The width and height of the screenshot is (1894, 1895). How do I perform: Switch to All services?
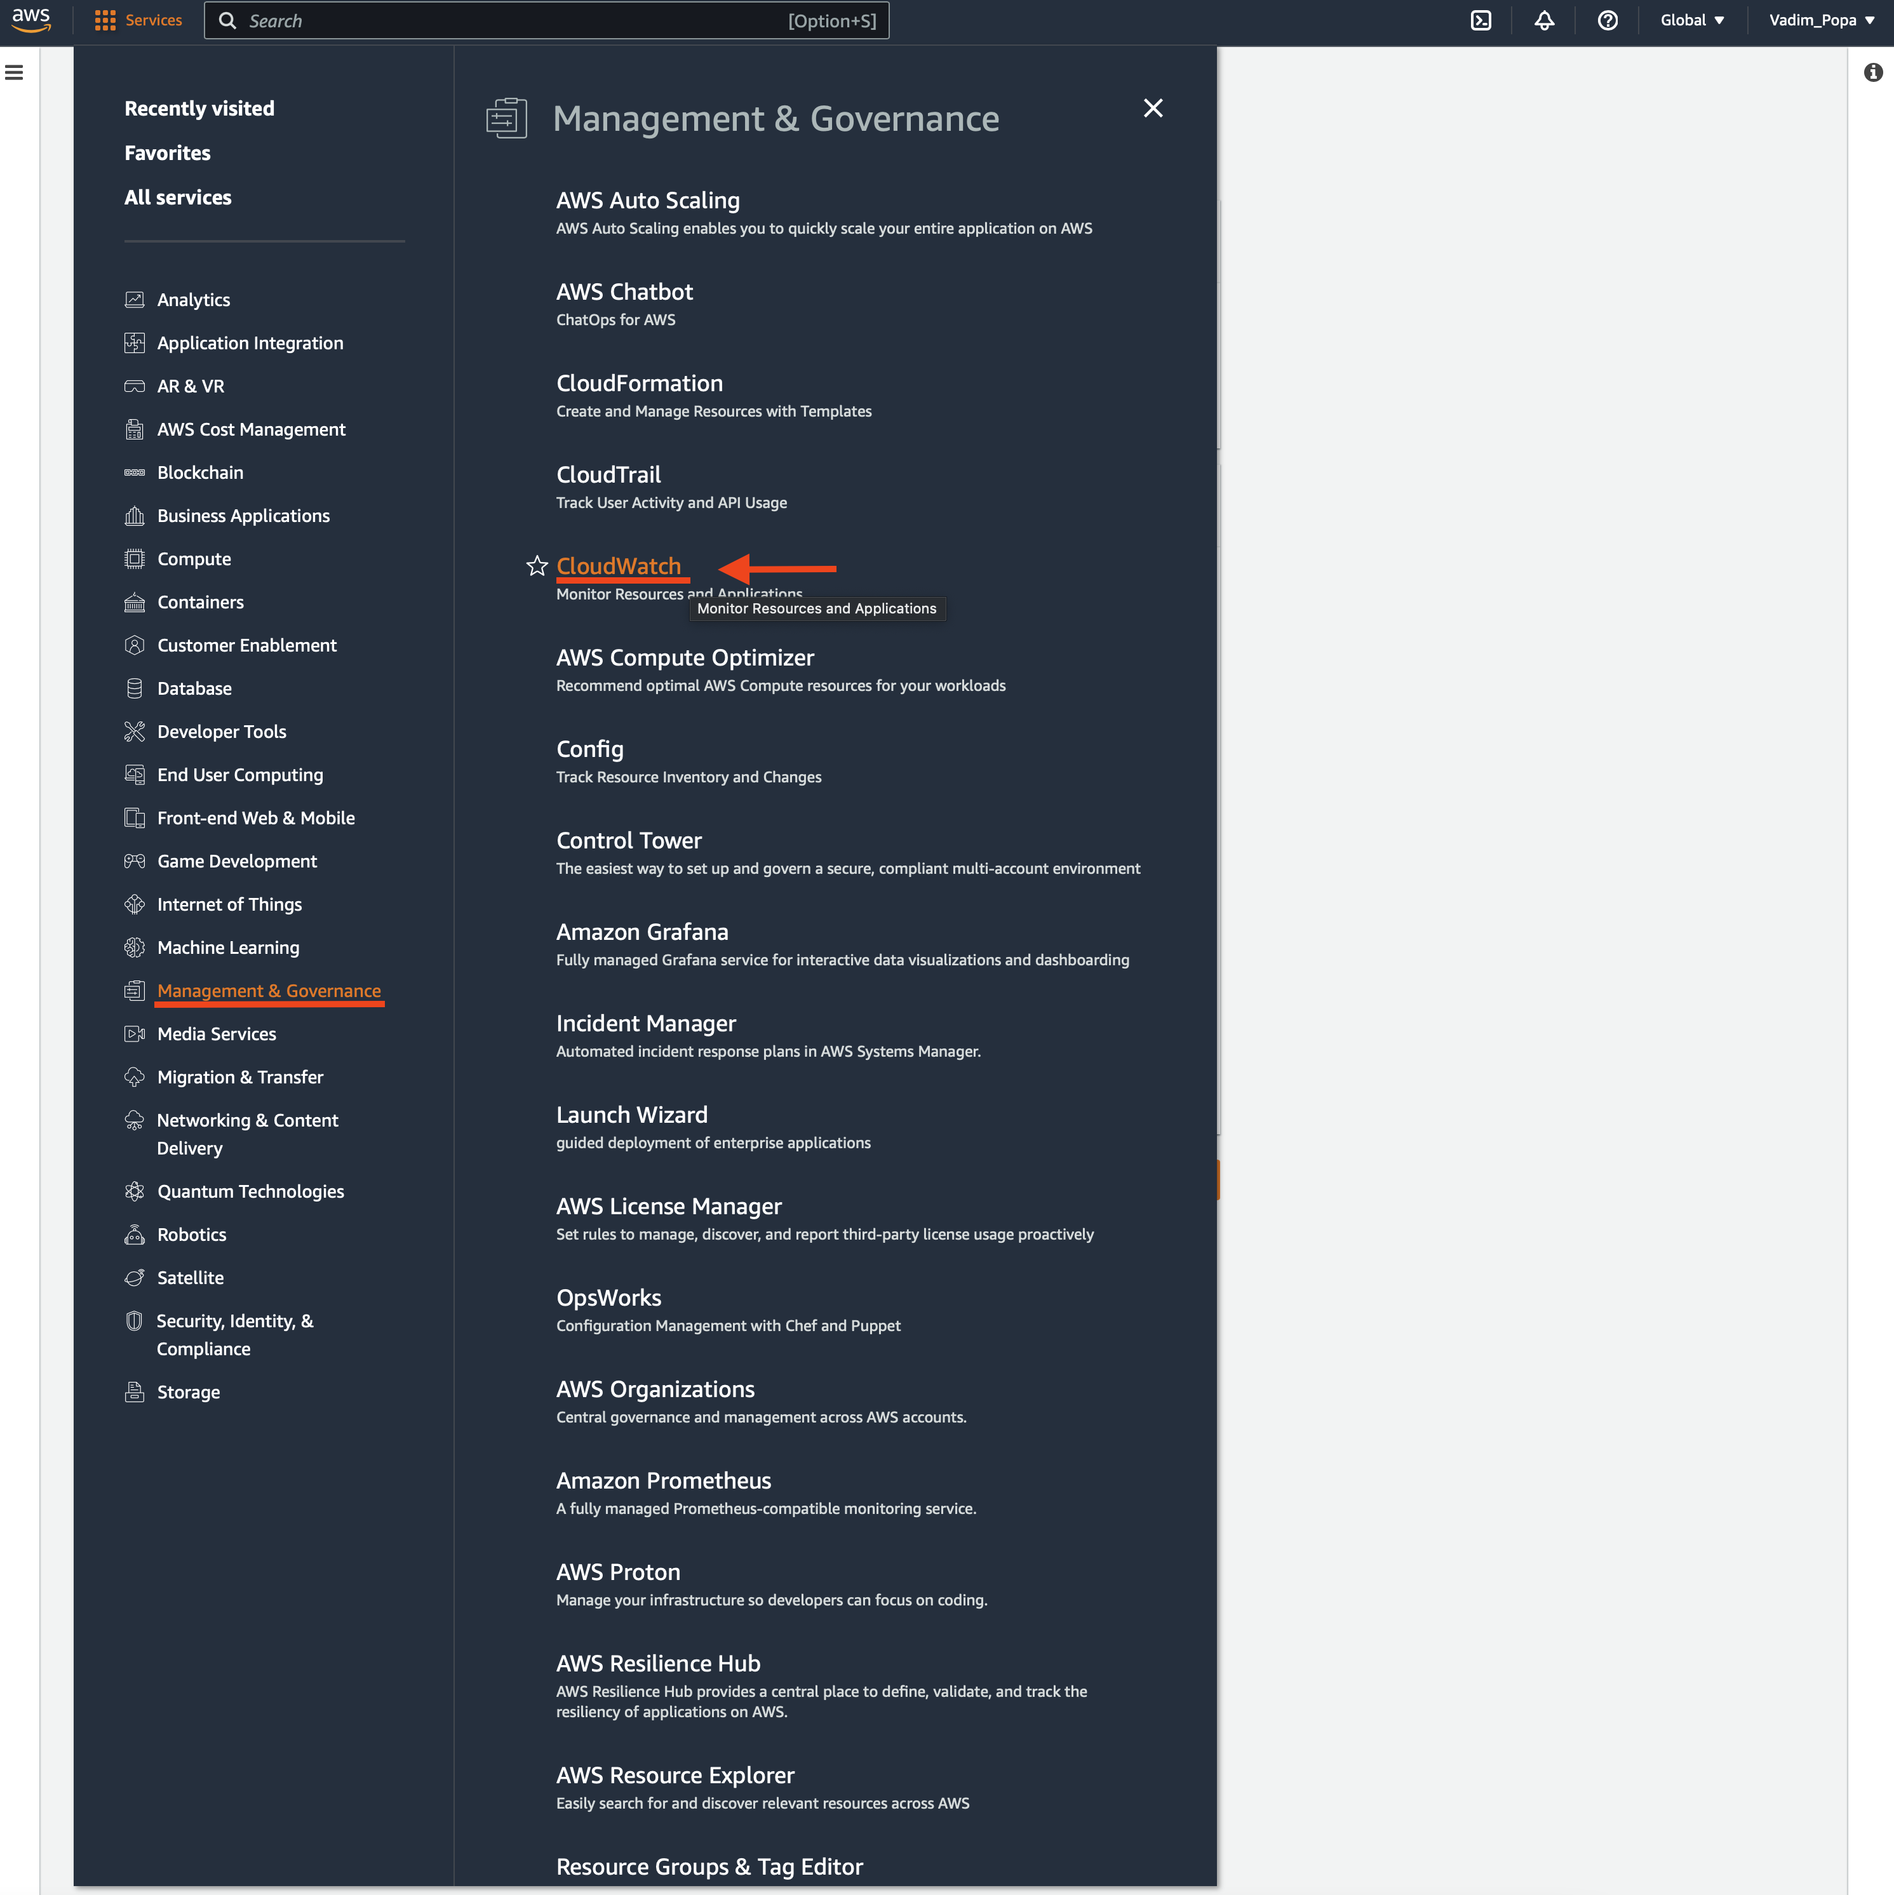point(178,197)
